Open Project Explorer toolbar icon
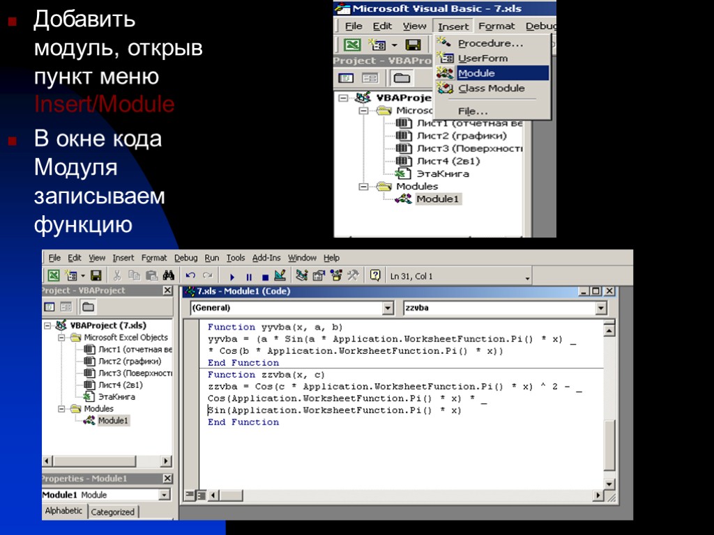 (301, 275)
